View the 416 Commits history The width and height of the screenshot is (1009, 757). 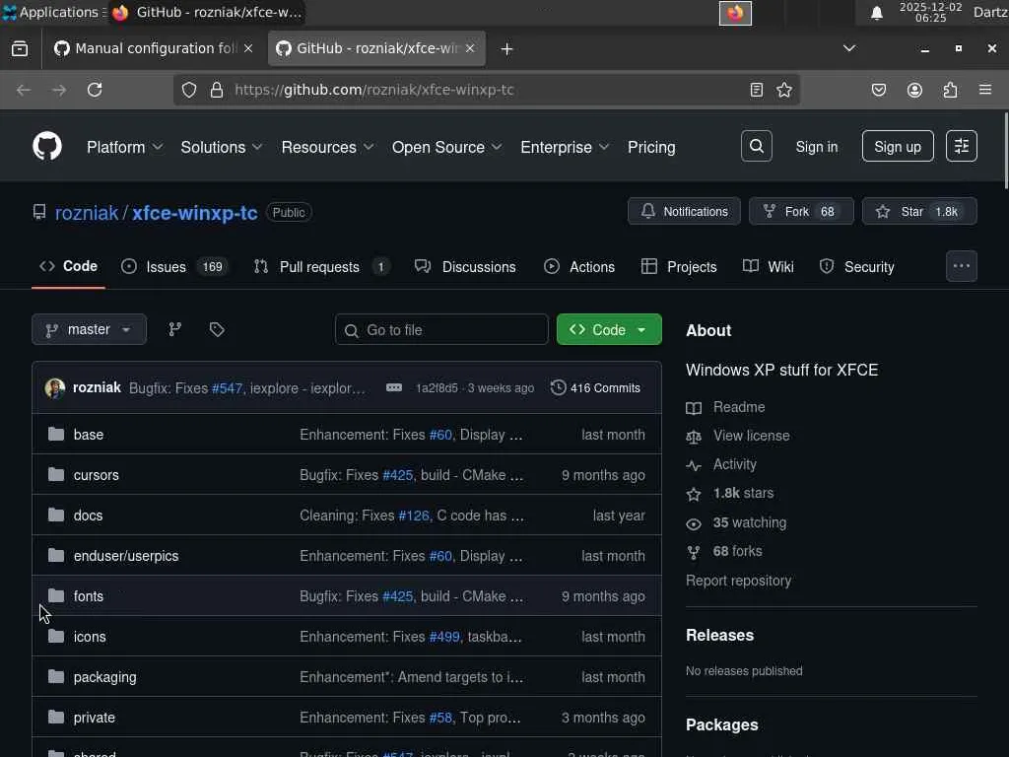point(596,387)
